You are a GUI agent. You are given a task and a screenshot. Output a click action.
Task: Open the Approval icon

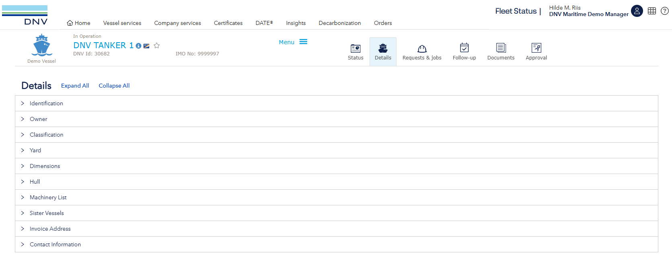click(x=536, y=48)
